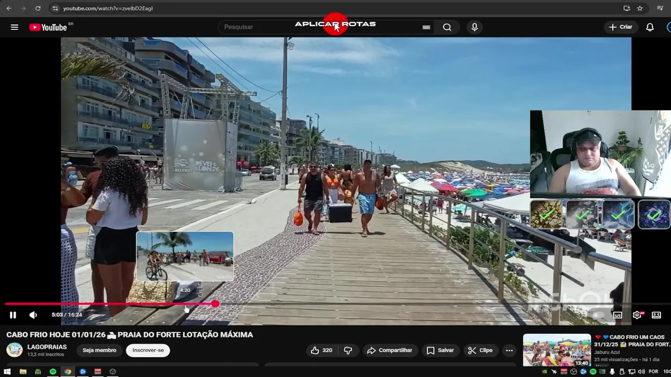Open the three-dot more actions menu
Screen dimensions: 671x377
coord(509,350)
